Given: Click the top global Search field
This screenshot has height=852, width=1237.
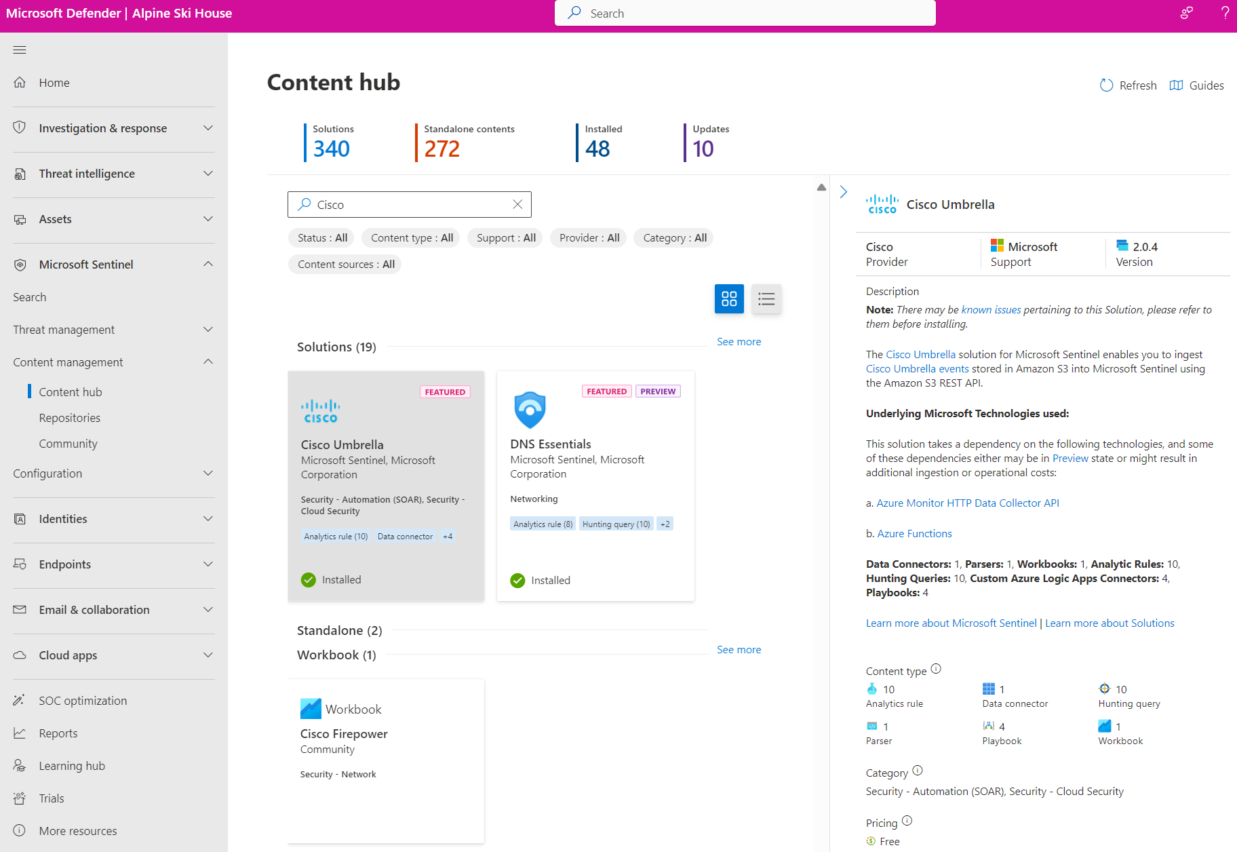Looking at the screenshot, I should (745, 13).
